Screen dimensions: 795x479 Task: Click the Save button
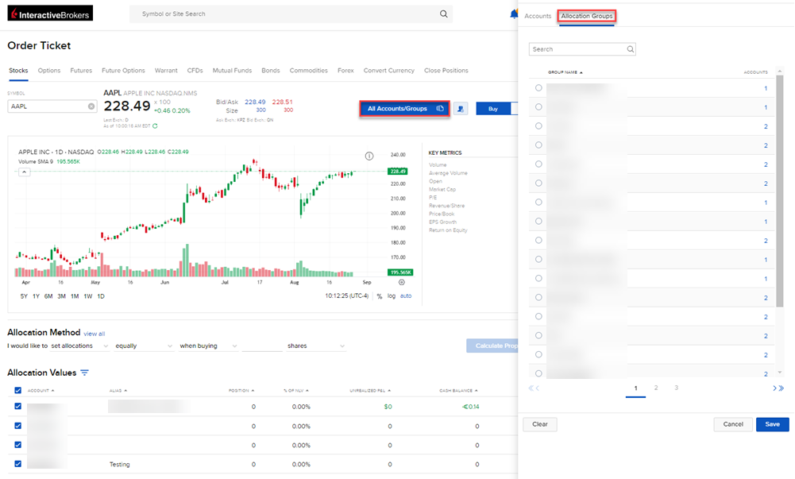tap(771, 424)
